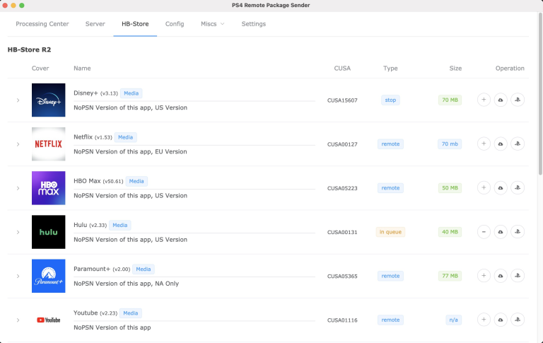Click the 'Size' column header
This screenshot has width=543, height=343.
(x=455, y=69)
